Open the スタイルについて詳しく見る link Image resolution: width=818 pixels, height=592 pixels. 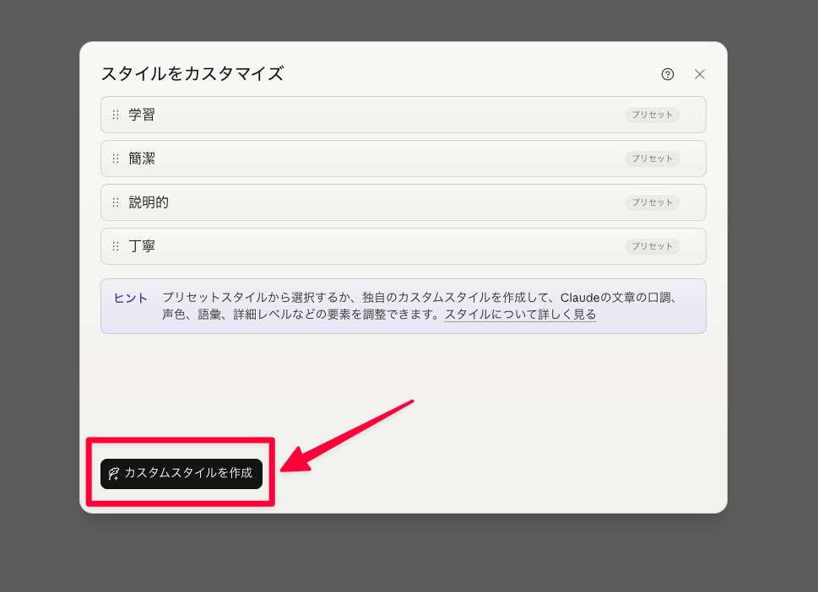coord(520,315)
